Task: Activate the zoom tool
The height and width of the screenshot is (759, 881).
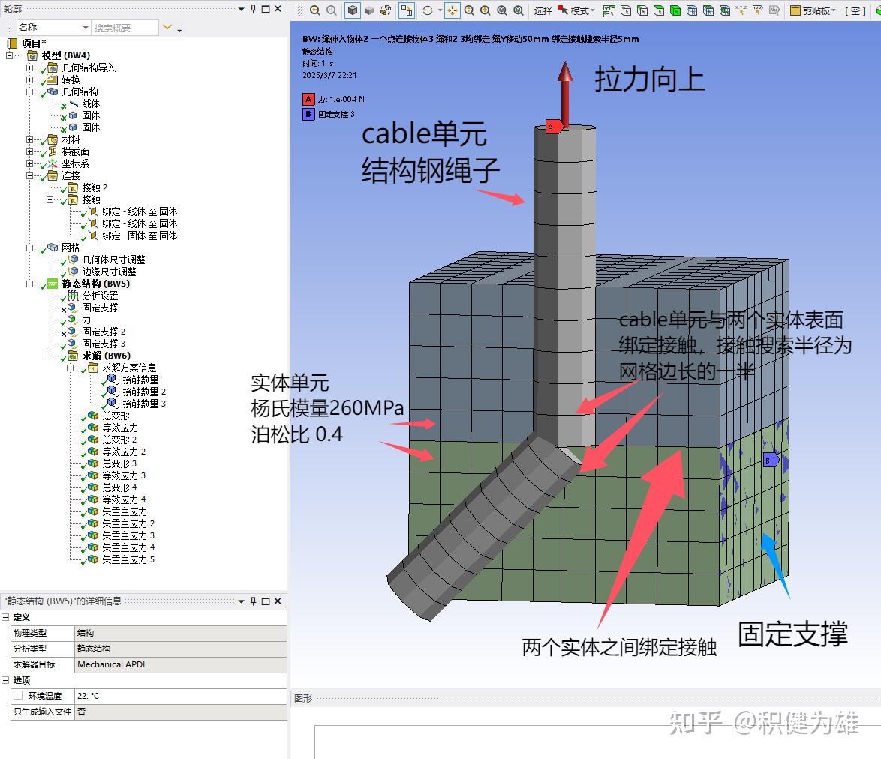Action: (468, 10)
